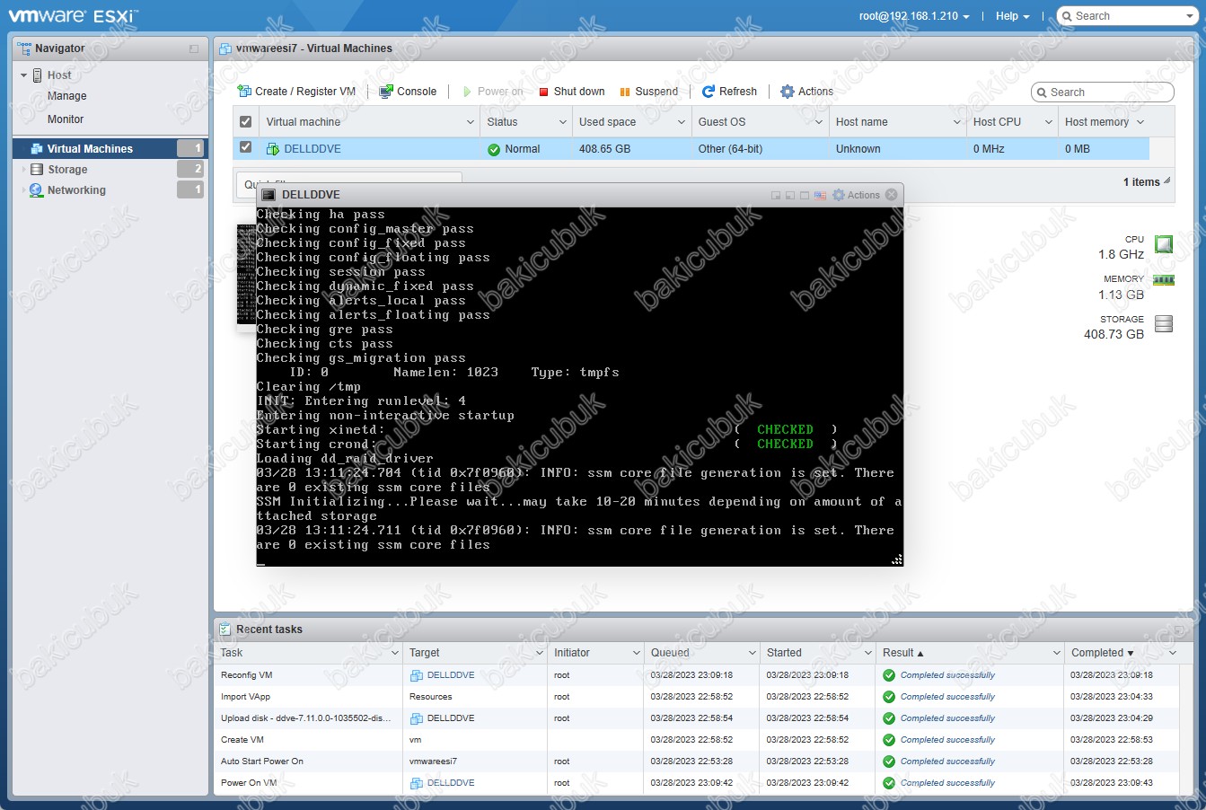Open the Guest OS column dropdown arrow
This screenshot has height=810, width=1206.
pos(819,122)
